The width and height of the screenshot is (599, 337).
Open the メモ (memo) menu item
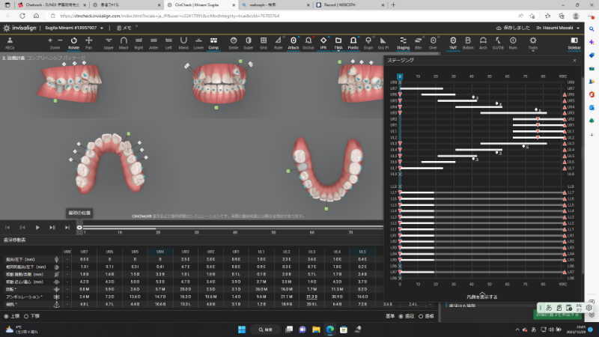pos(124,27)
